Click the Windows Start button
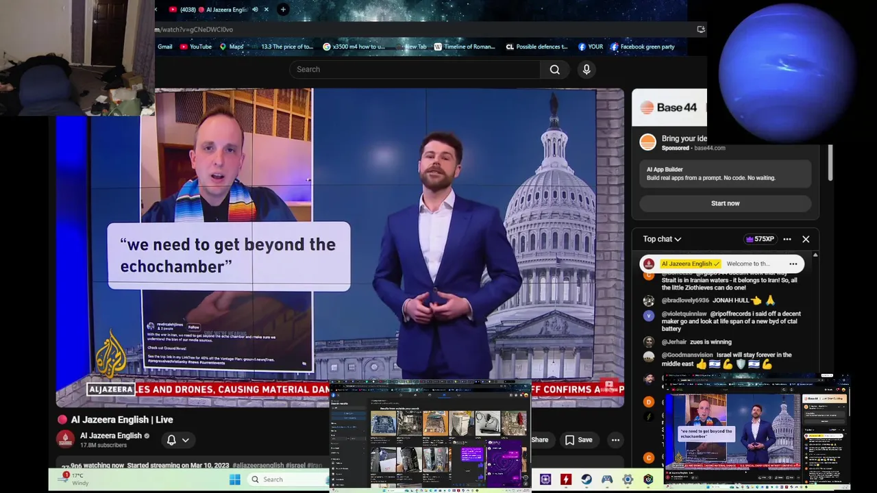This screenshot has width=877, height=493. (x=234, y=479)
